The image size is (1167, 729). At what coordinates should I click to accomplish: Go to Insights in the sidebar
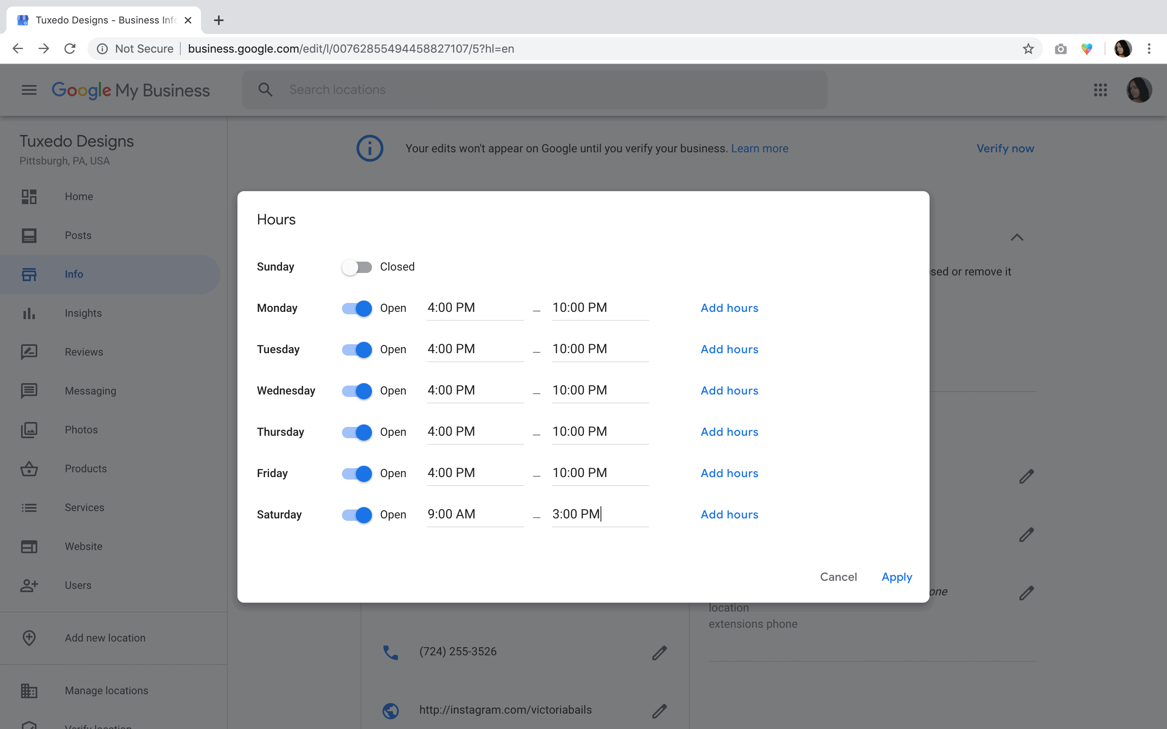pyautogui.click(x=83, y=313)
